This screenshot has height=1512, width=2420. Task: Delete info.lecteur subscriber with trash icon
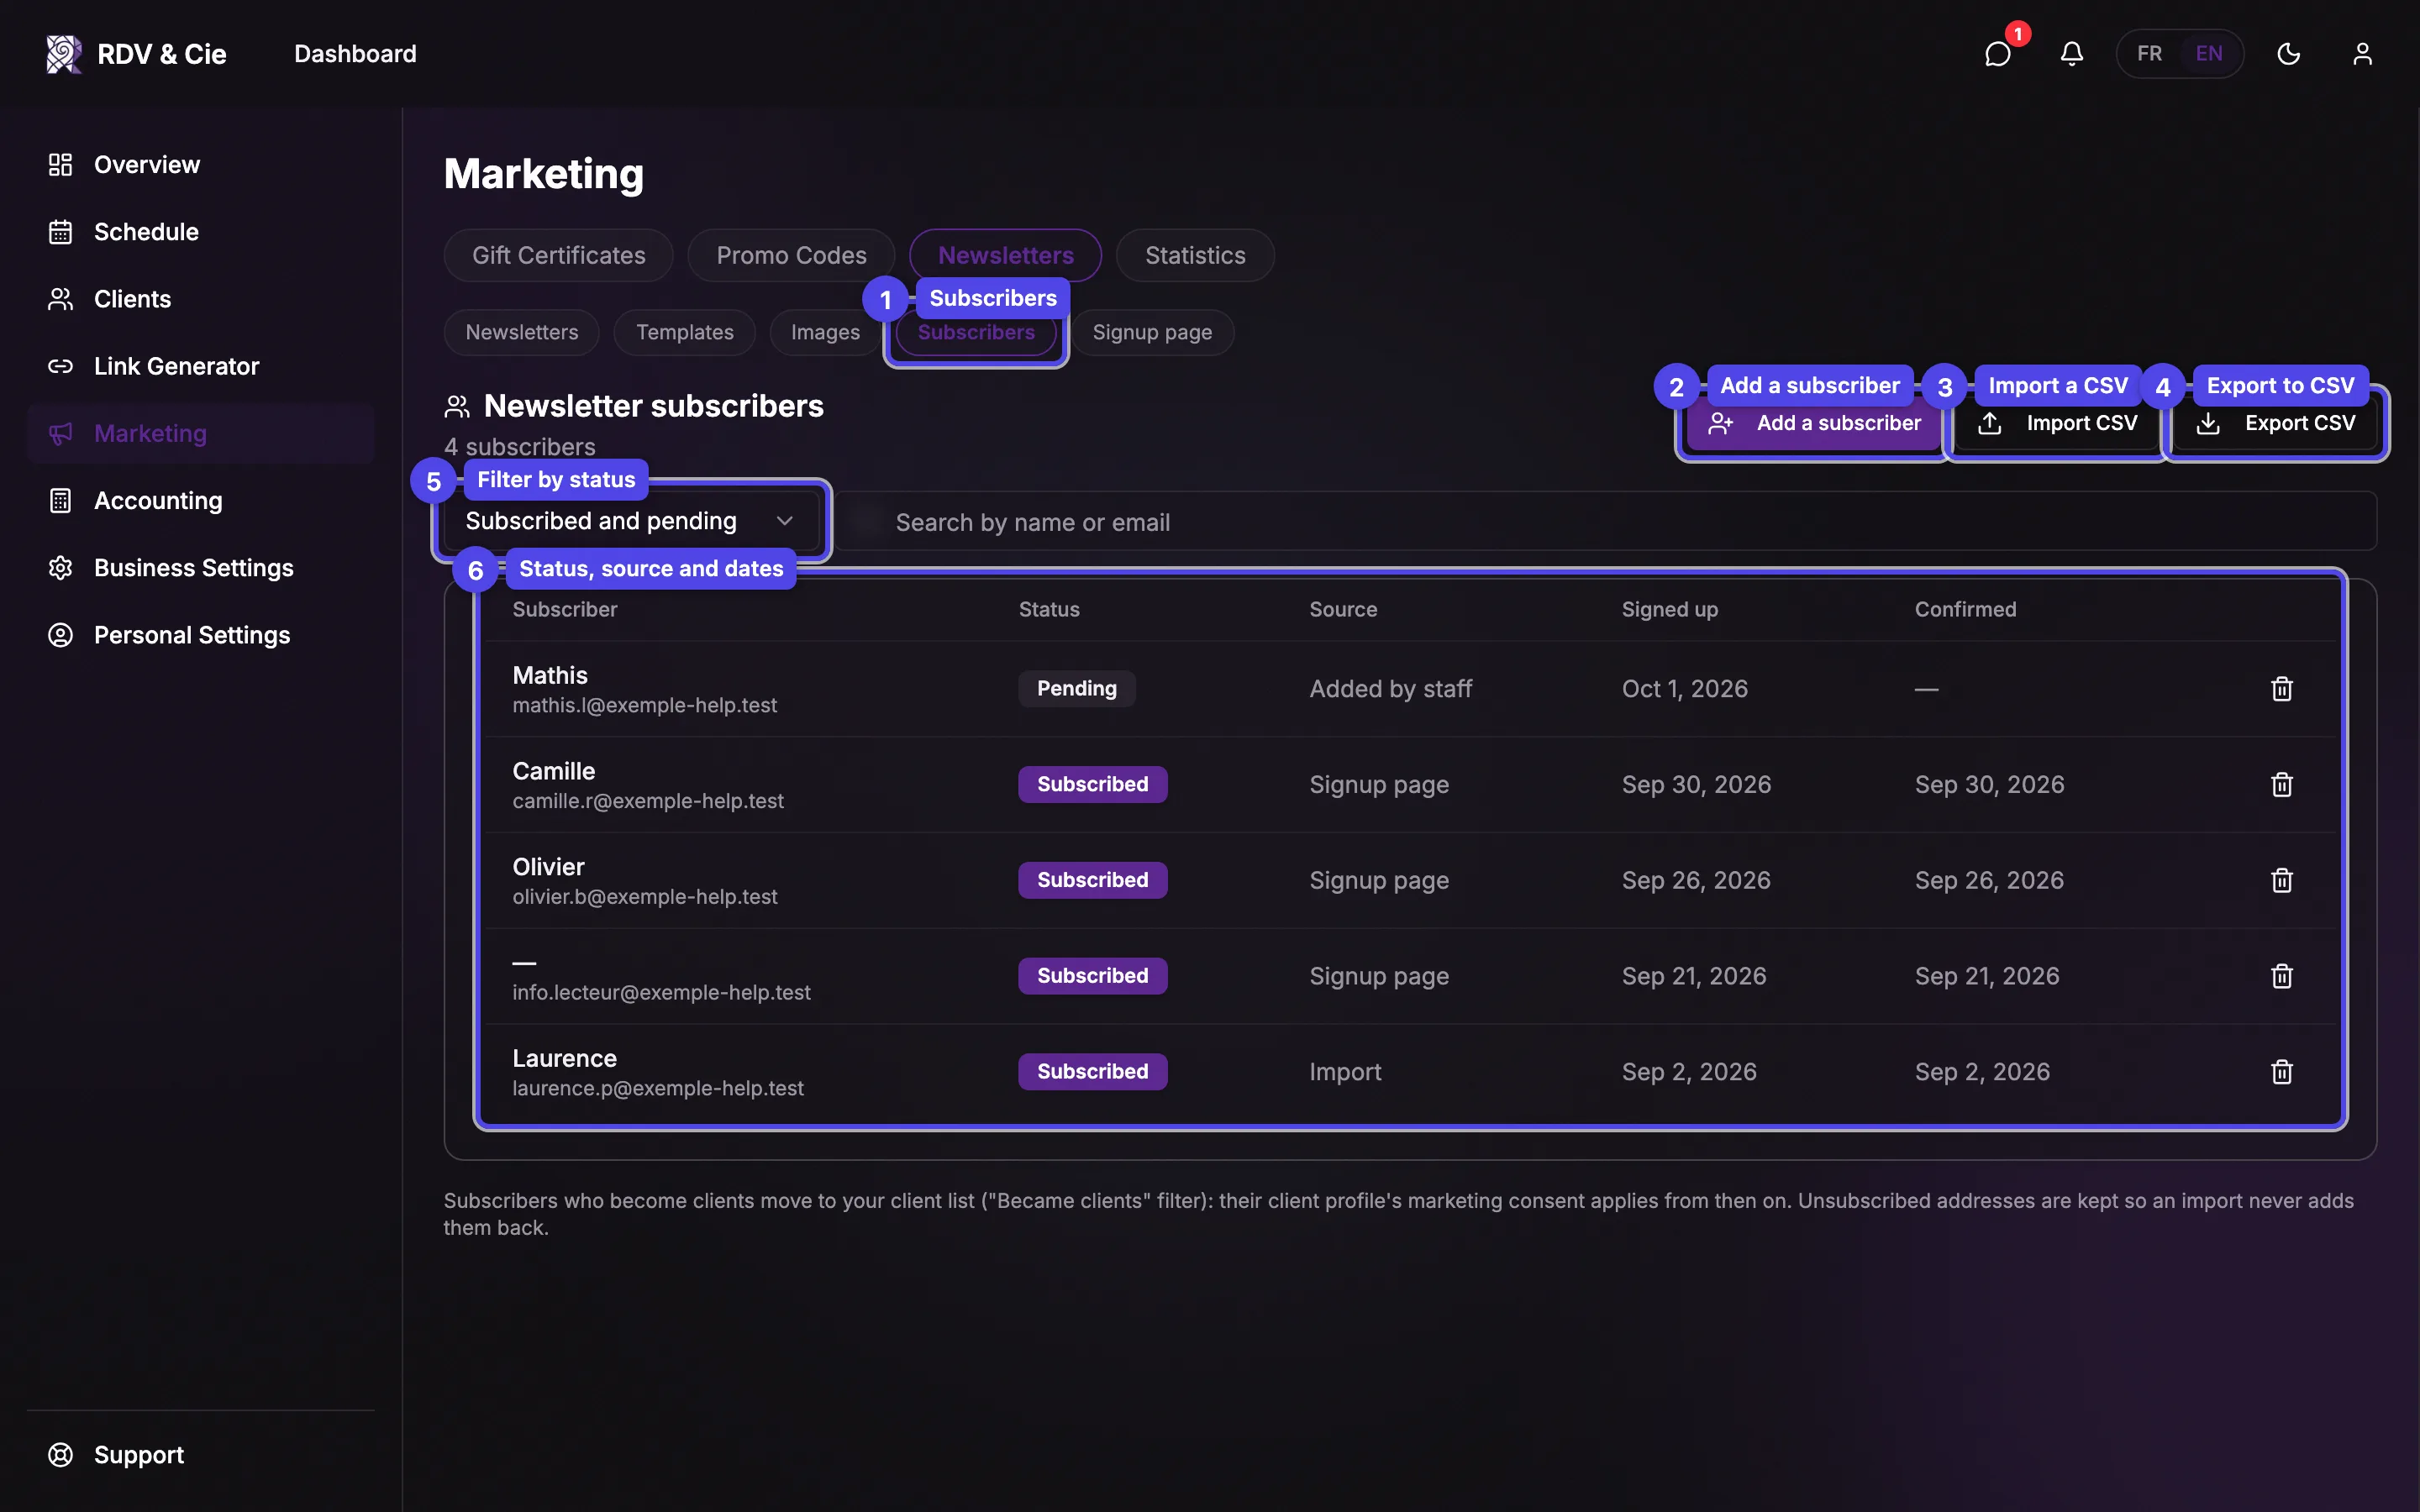click(x=2281, y=976)
